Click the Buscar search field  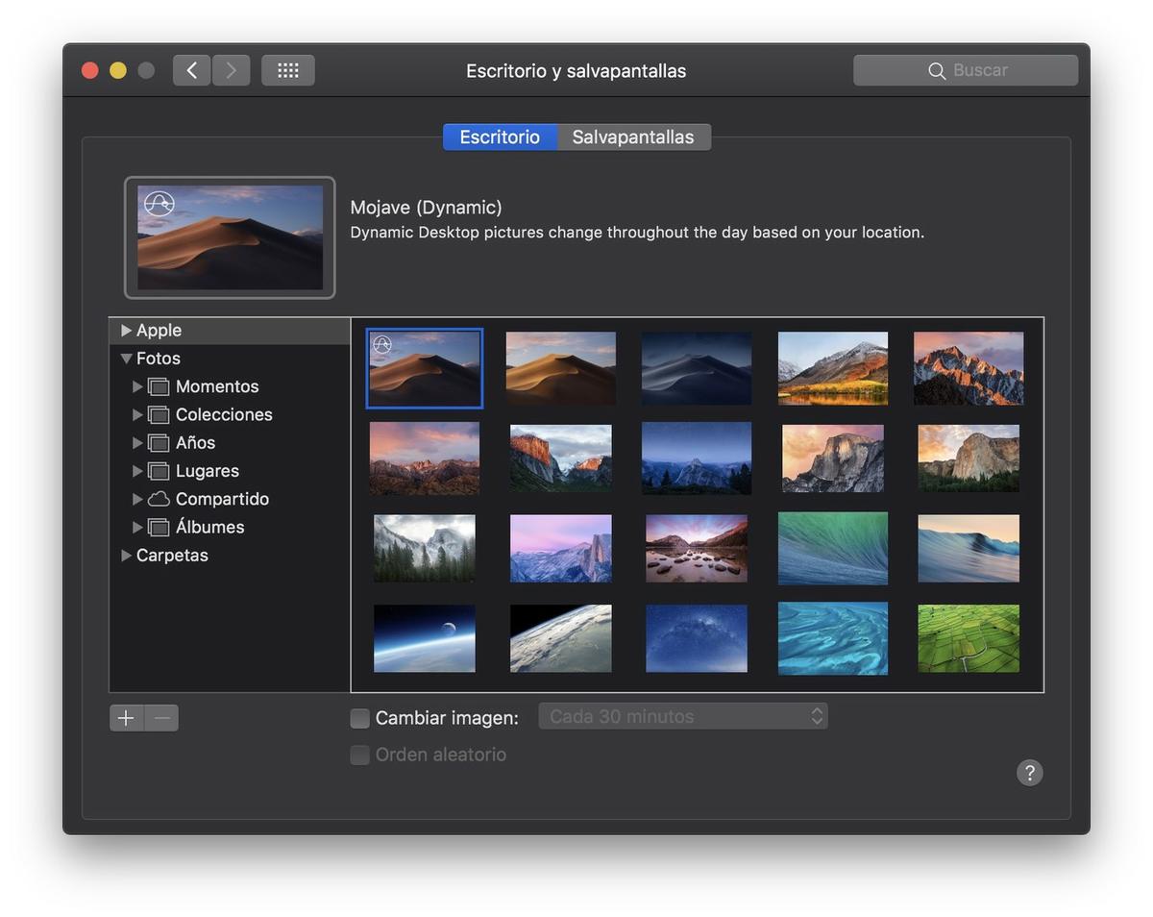click(x=966, y=70)
